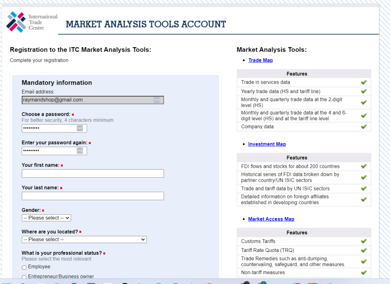390x284 pixels.
Task: Click the Registration to the ITC Market Analysis Tools heading
Action: (81, 50)
